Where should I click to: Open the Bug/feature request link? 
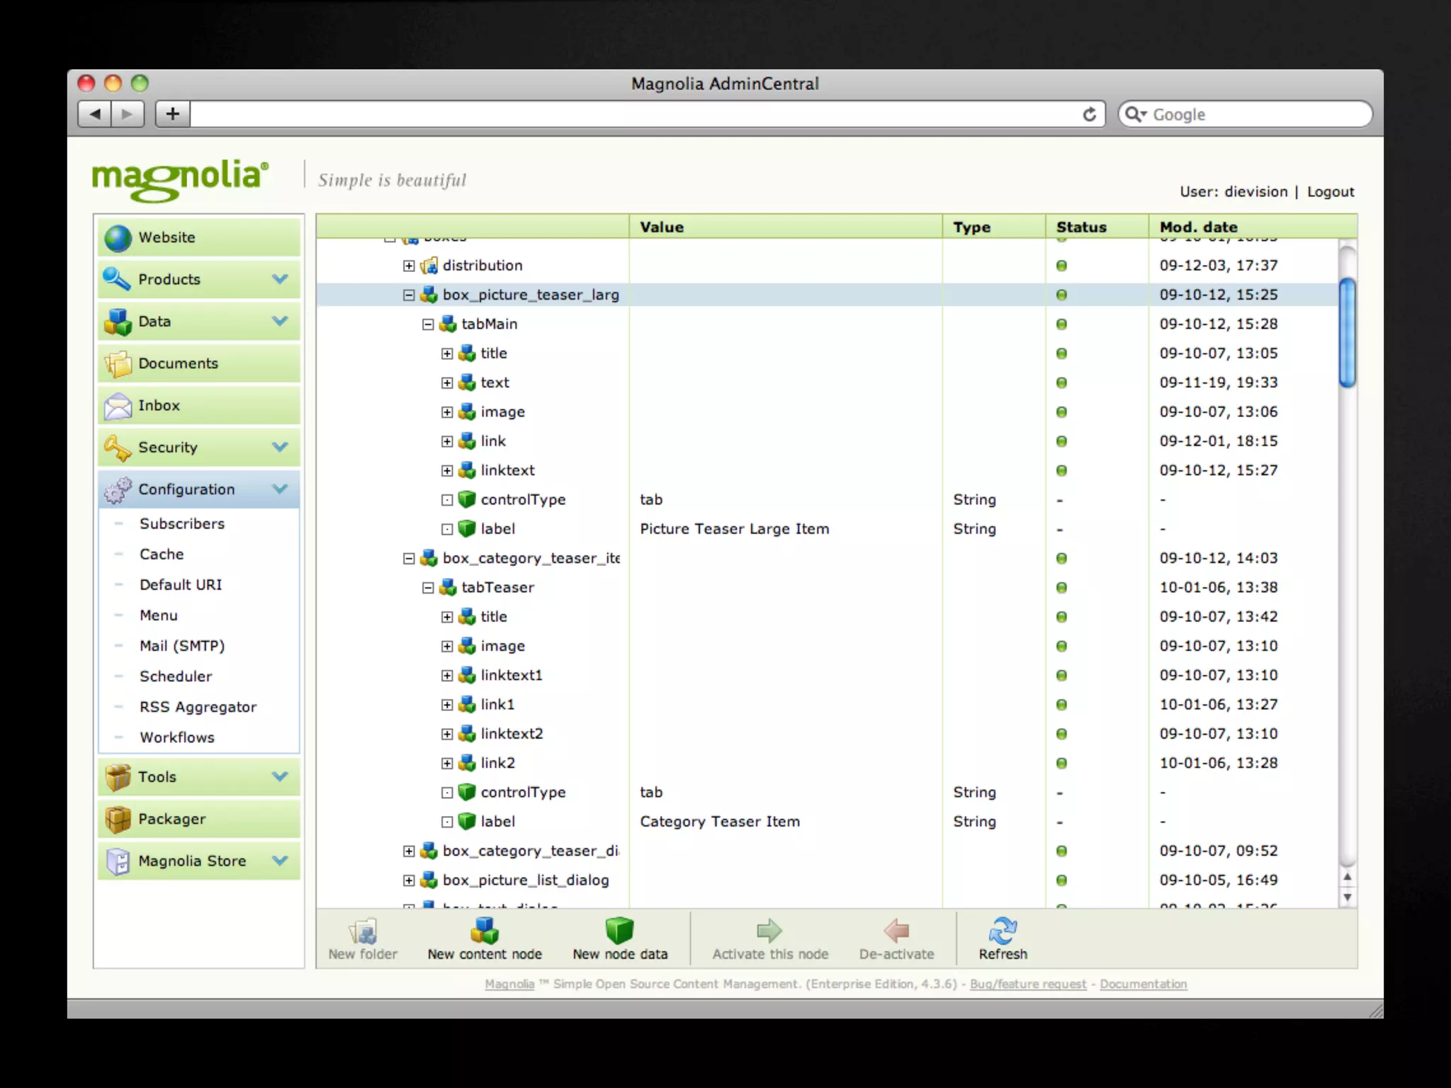(1028, 984)
